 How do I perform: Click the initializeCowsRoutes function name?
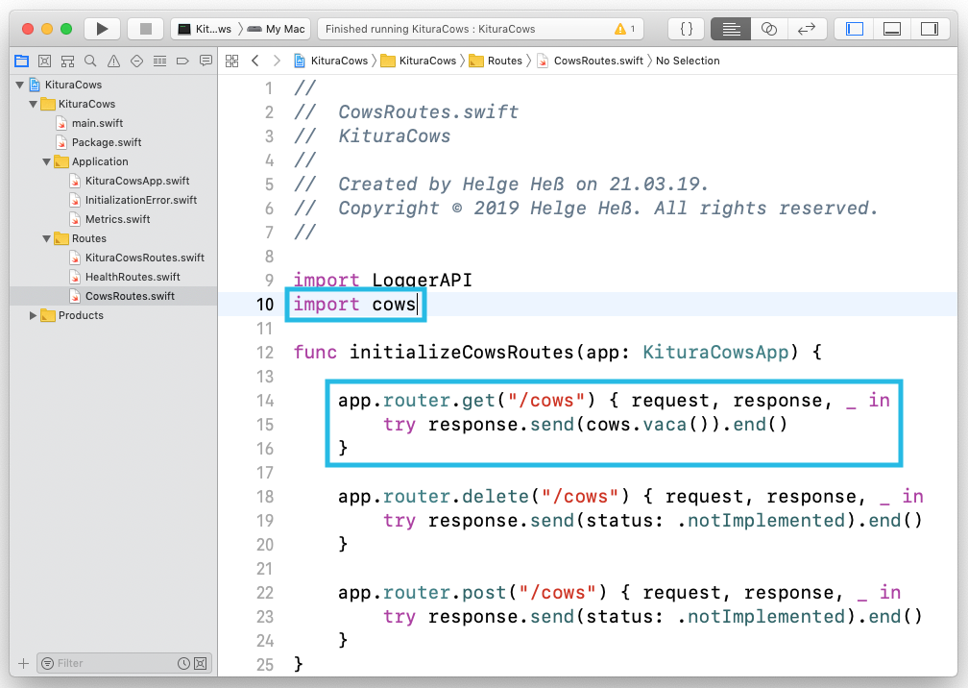pos(462,352)
